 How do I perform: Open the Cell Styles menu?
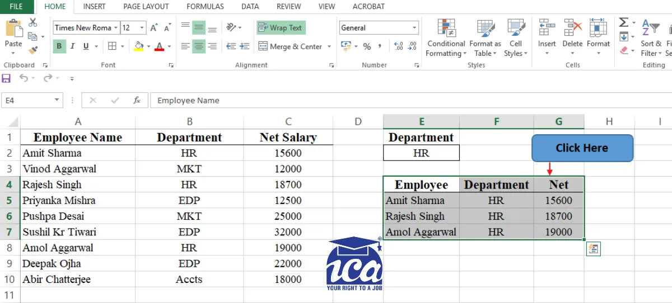(x=515, y=37)
